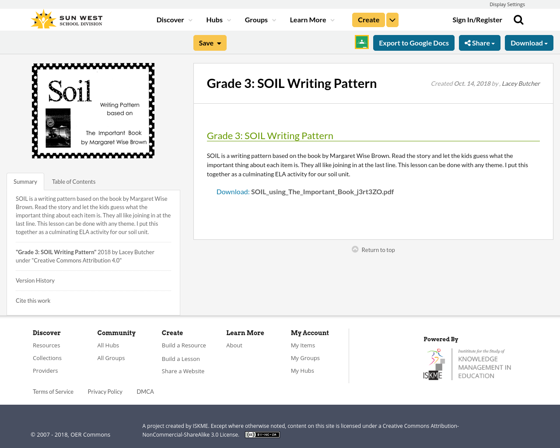Open Display Settings
This screenshot has width=560, height=448.
tap(507, 3)
